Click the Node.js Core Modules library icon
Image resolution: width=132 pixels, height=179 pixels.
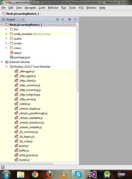[12, 66]
